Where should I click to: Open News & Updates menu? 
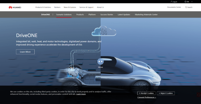point(70,7)
